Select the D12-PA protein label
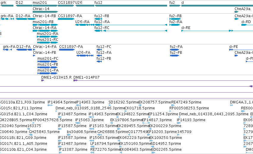Screen dimensions: 253x154 pos(23,47)
